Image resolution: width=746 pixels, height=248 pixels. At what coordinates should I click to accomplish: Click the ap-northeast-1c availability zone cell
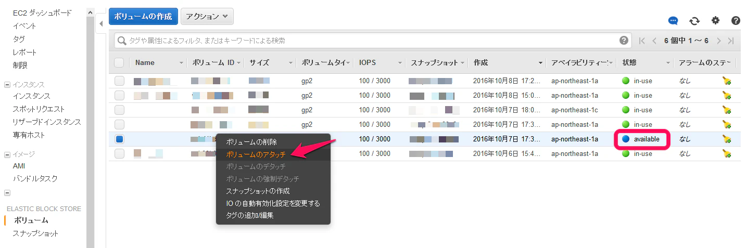click(x=575, y=110)
